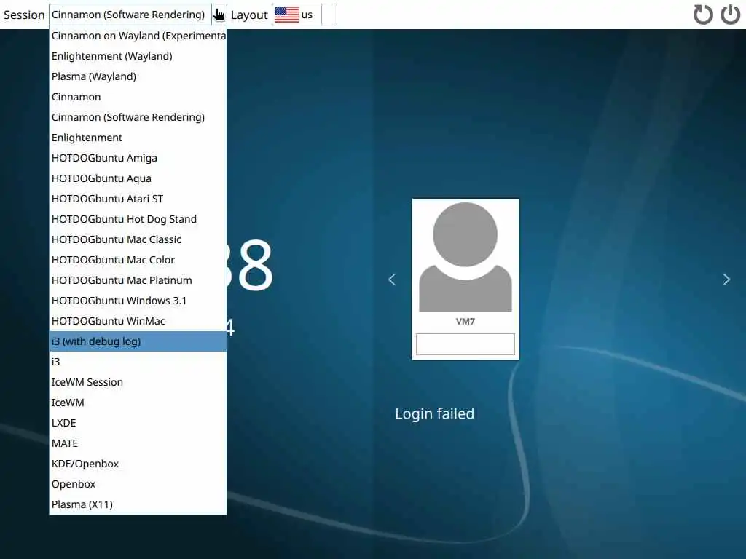The height and width of the screenshot is (559, 746).
Task: Choose MATE session
Action: pyautogui.click(x=138, y=444)
